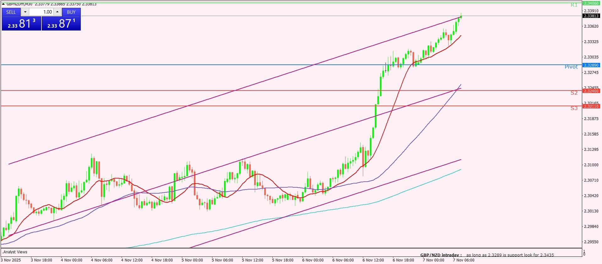Click the 5 Nov 18:00 time label
Viewport: 602px width, 264px height.
[283, 260]
